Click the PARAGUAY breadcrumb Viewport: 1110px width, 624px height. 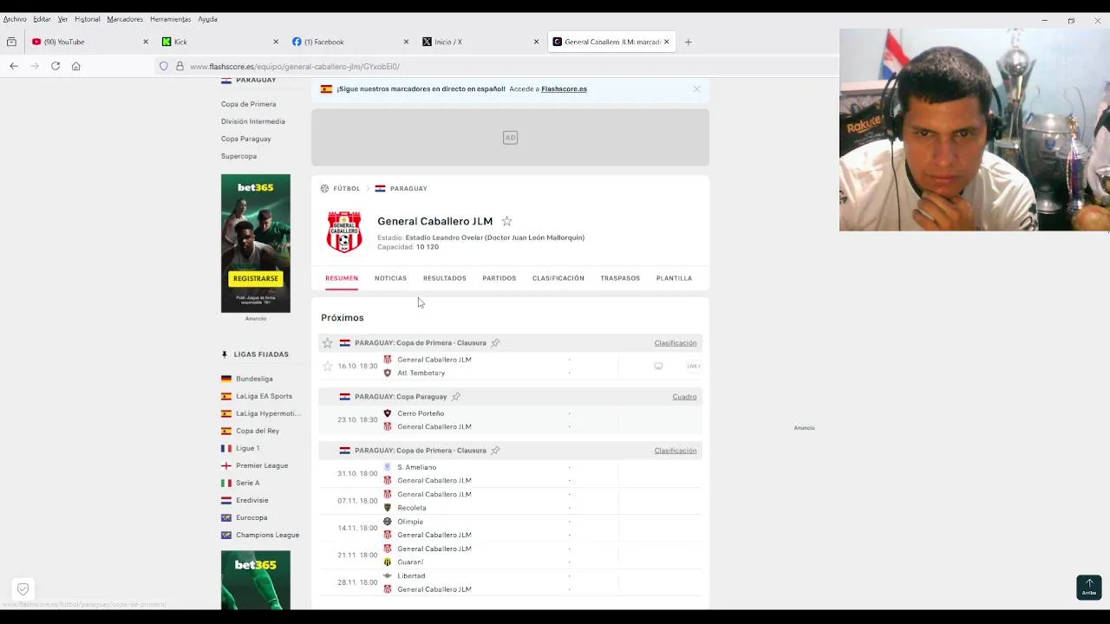pyautogui.click(x=408, y=188)
